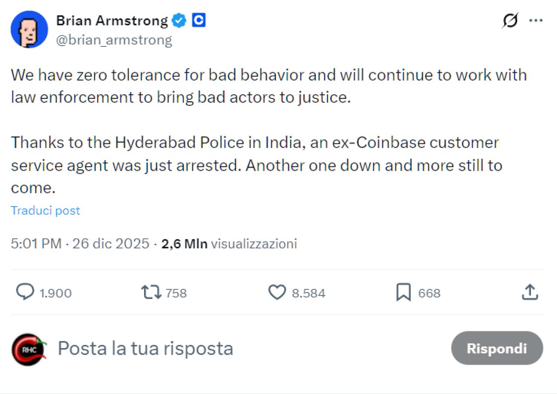Screen dimensions: 557x394
Task: Open your RHC account avatar
Action: (28, 348)
